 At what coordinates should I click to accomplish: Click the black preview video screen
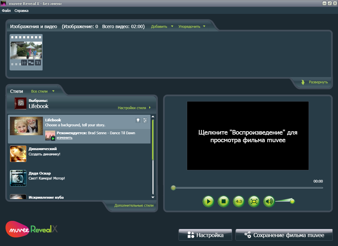(248, 136)
